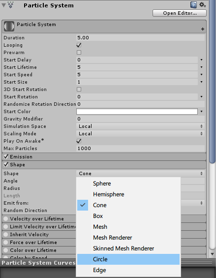Click the Start Speed value field

(x=137, y=75)
